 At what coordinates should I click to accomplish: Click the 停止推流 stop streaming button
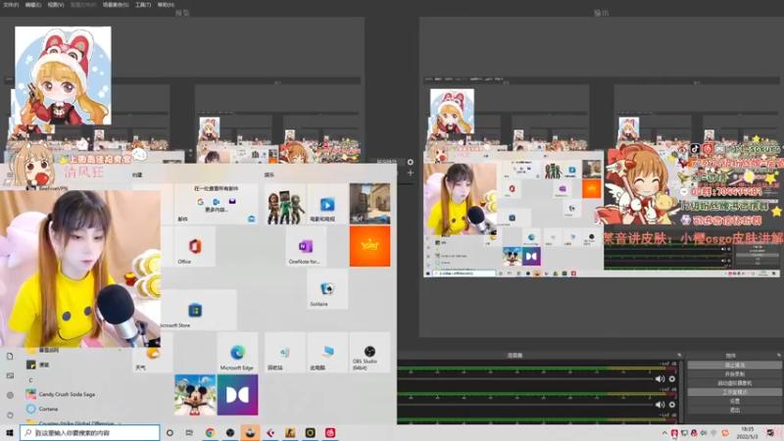tap(734, 365)
